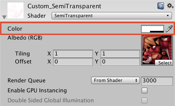Open the material settings gear menu
This screenshot has width=175, height=106.
click(x=170, y=6)
